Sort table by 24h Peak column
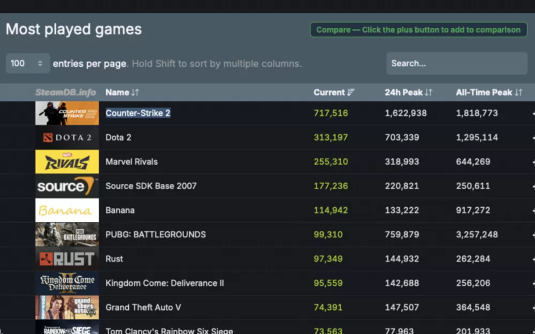 [x=408, y=92]
